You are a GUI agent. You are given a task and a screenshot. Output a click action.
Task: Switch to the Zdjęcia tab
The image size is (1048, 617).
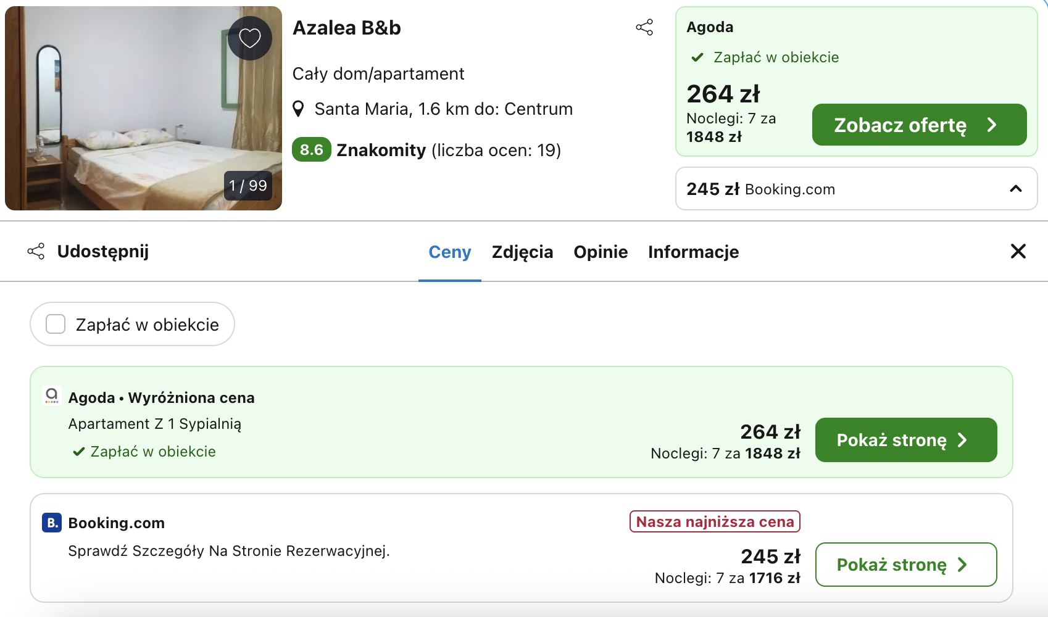tap(522, 252)
